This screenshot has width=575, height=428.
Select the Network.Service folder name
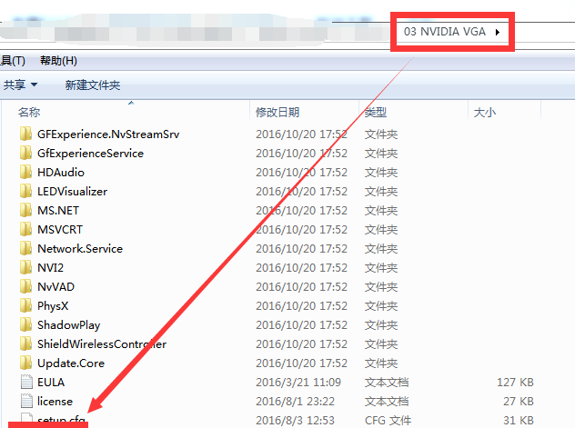[x=80, y=249]
